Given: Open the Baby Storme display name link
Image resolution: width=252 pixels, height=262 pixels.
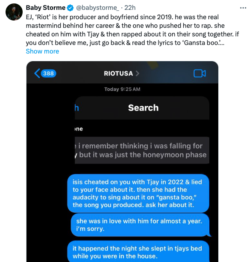Looking at the screenshot, I should pyautogui.click(x=46, y=8).
